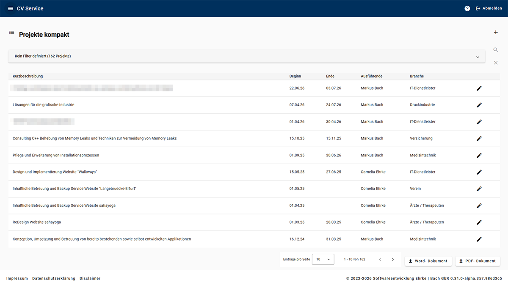The width and height of the screenshot is (508, 285).
Task: Click the end date 15.11.25 cell
Action: pos(334,138)
